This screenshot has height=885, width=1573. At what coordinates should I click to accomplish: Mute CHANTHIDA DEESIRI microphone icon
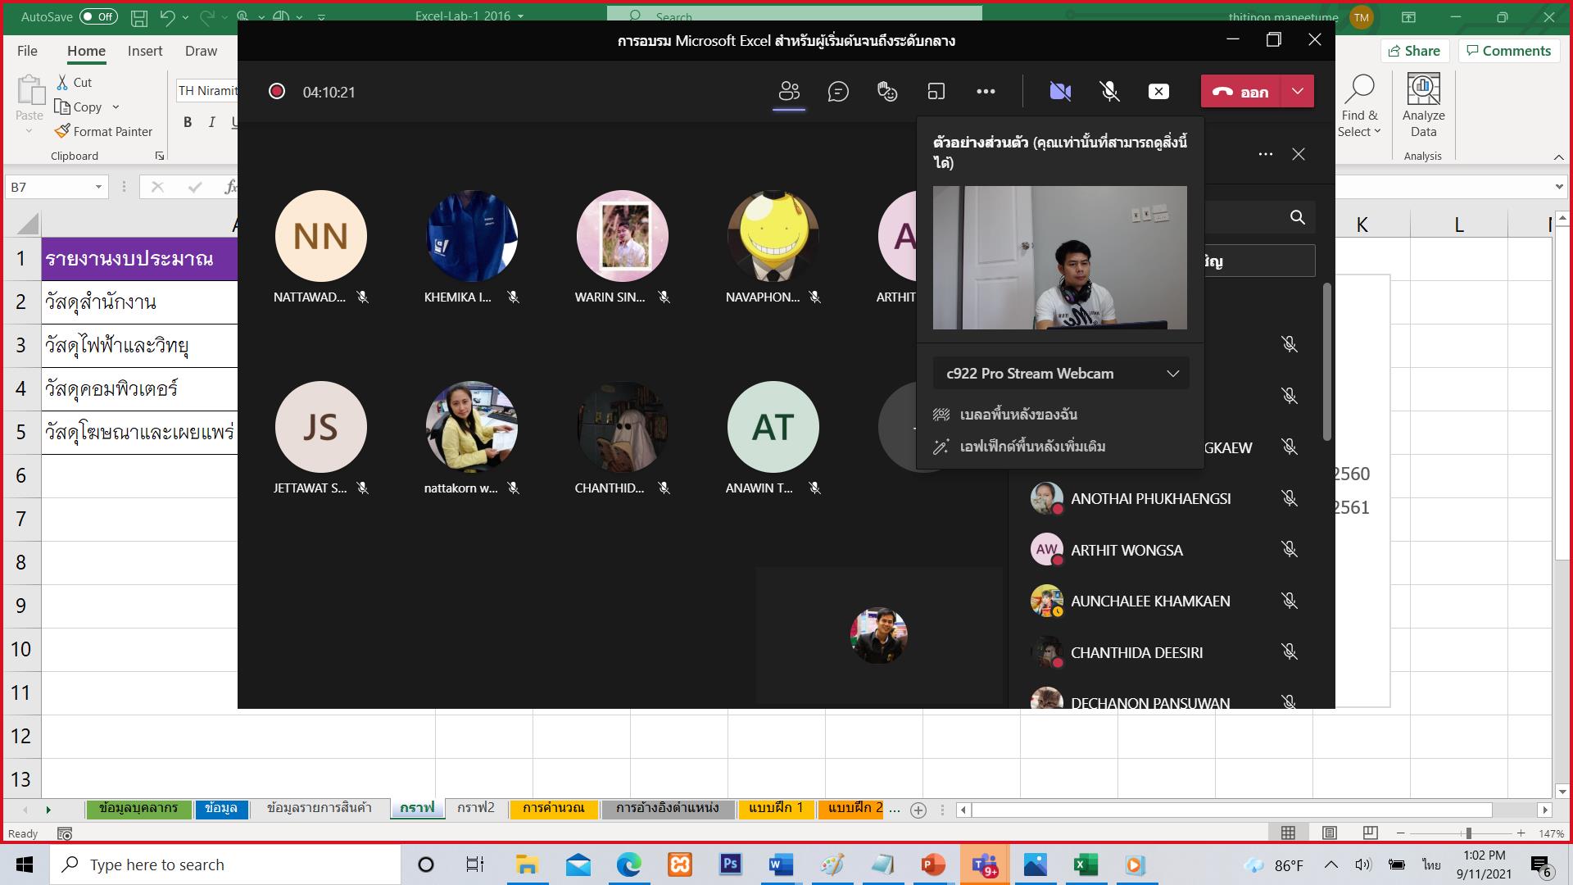(1290, 652)
